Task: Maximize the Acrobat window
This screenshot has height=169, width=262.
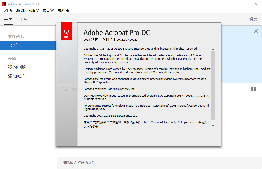Action: point(244,4)
